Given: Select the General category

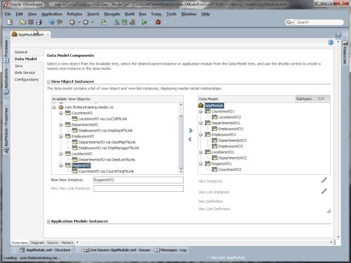Looking at the screenshot, I should pos(21,52).
